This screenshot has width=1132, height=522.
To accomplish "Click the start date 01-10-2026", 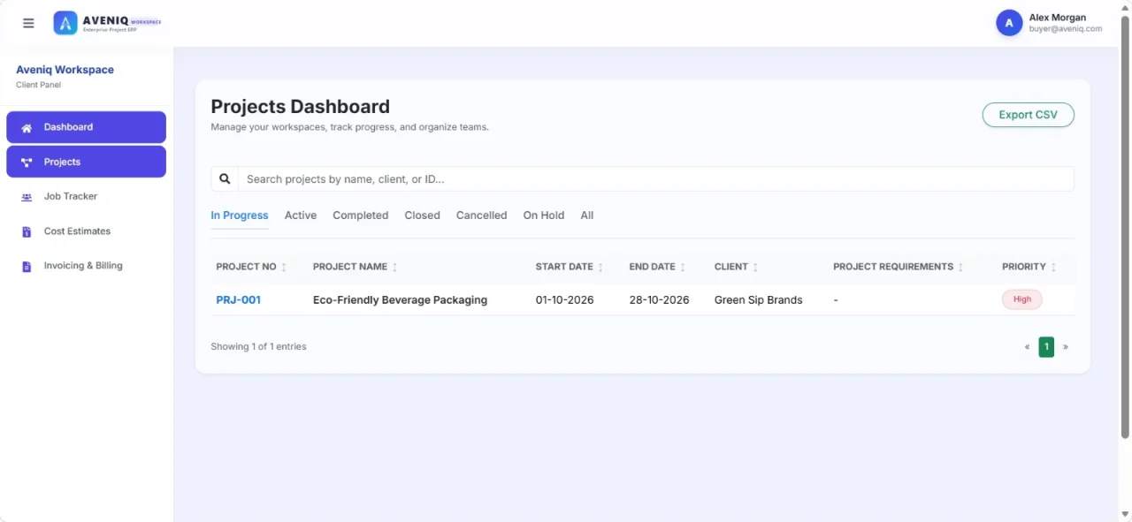I will click(565, 300).
